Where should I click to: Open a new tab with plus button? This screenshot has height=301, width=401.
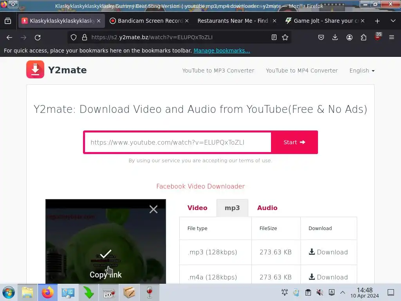click(x=377, y=21)
